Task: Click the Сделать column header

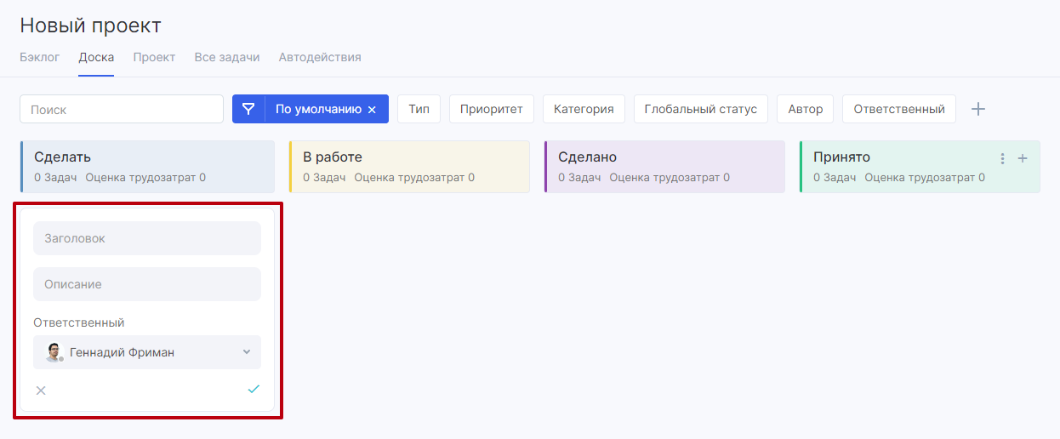Action: click(x=147, y=167)
